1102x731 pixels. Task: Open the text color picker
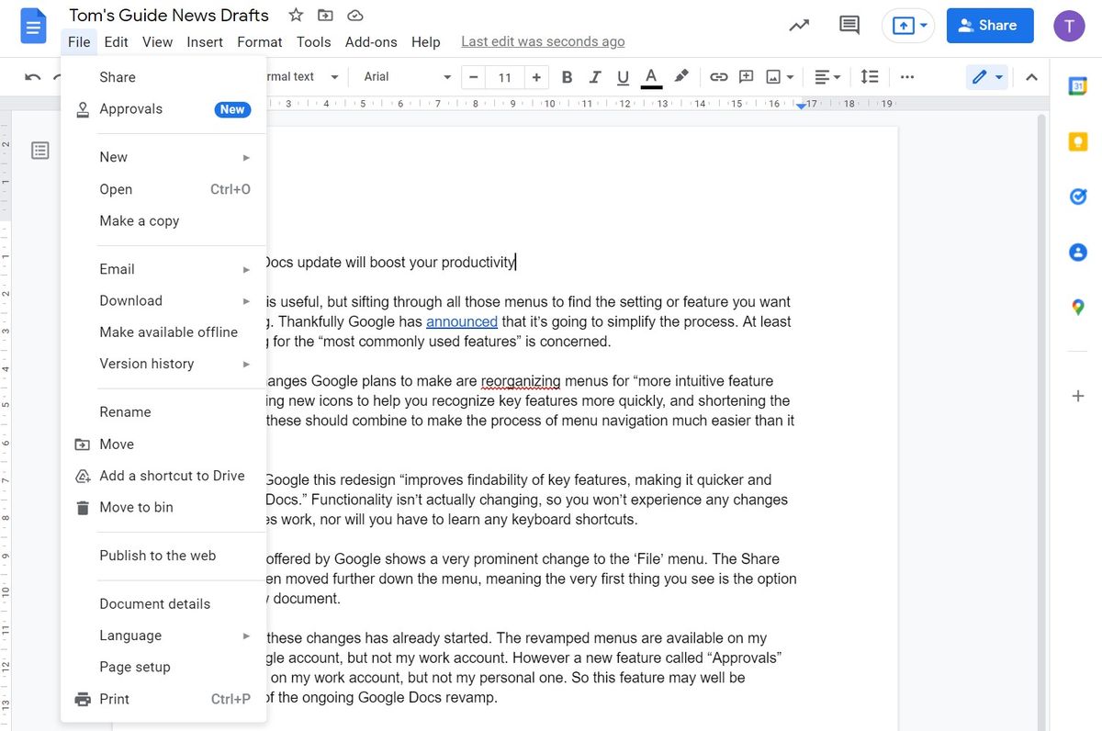point(651,77)
